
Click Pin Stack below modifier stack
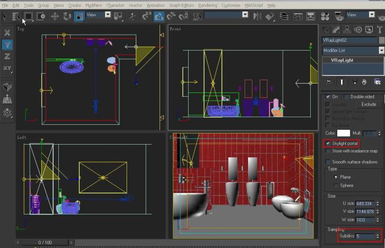click(328, 82)
